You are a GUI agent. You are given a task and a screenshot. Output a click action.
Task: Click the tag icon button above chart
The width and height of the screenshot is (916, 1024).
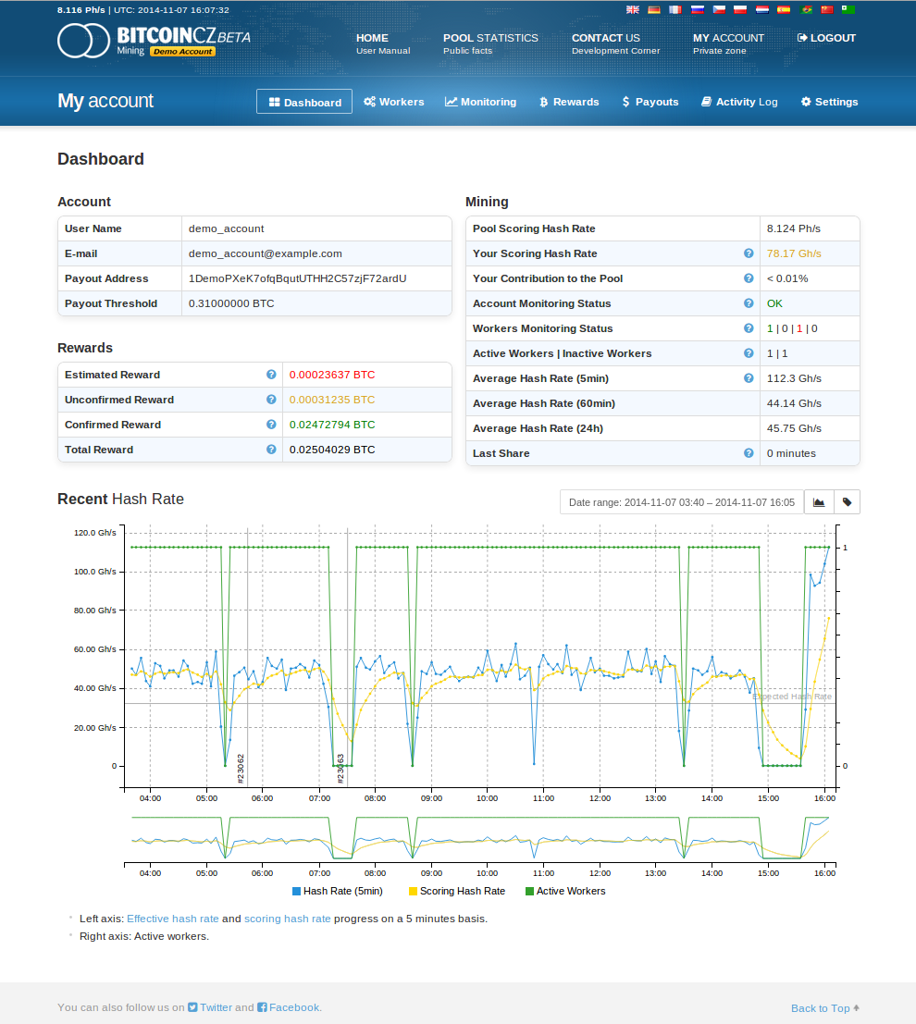point(847,502)
